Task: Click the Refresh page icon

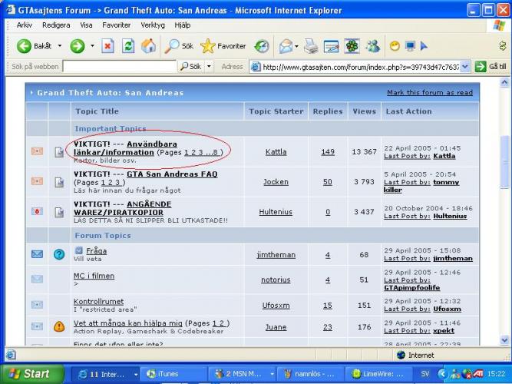Action: (x=128, y=46)
